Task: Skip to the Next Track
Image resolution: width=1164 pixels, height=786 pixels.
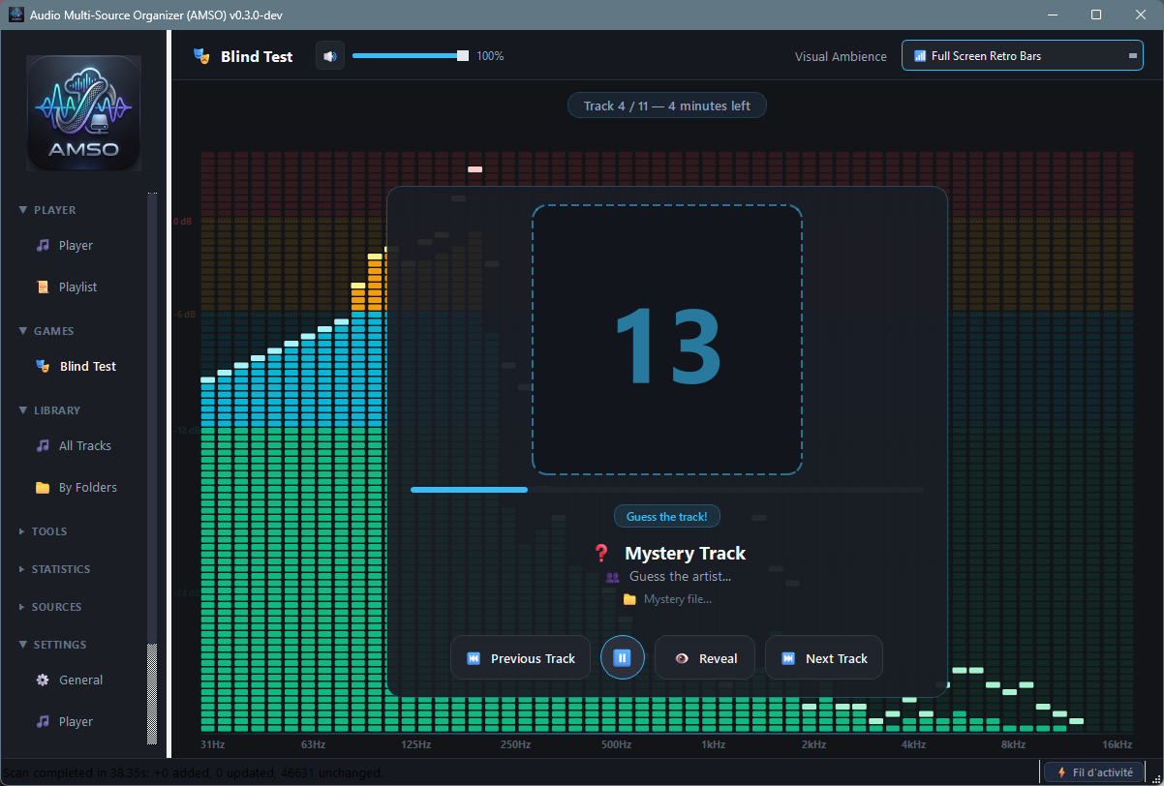Action: [824, 658]
